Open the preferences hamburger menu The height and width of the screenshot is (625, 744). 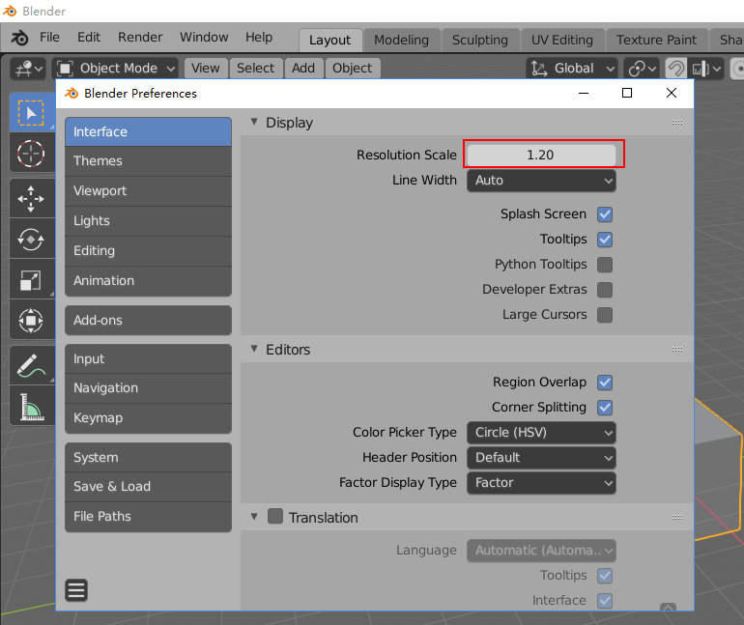(x=76, y=590)
